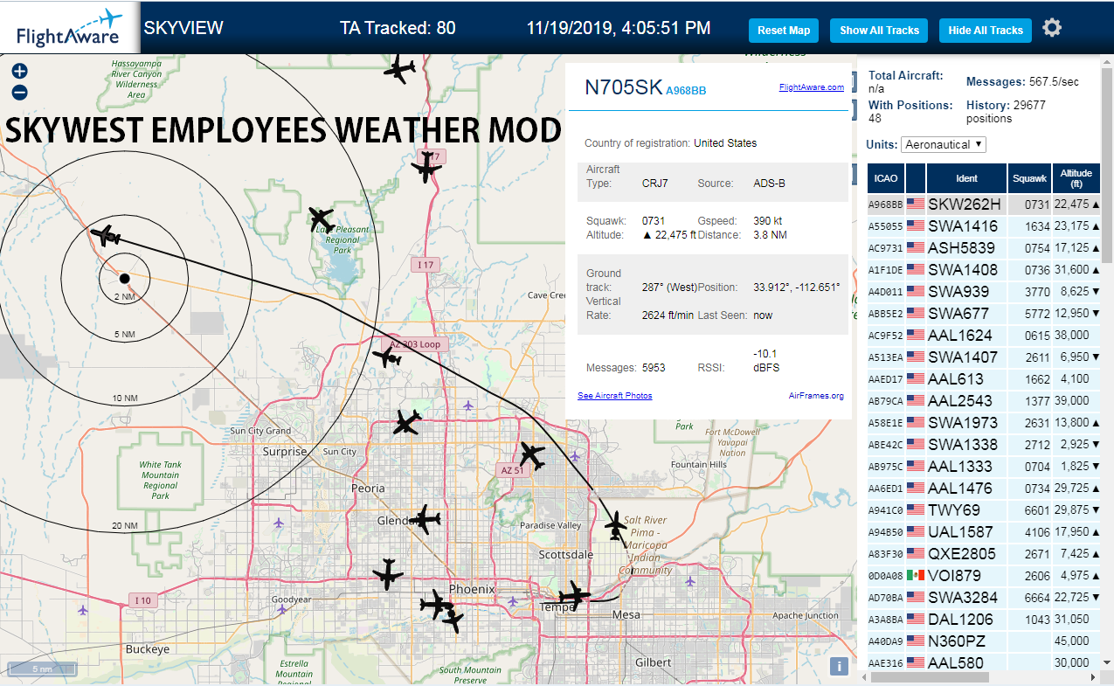
Task: Select the SWA3284 table row
Action: point(985,598)
